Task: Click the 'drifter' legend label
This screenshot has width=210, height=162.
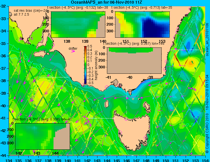Action: coord(73,48)
